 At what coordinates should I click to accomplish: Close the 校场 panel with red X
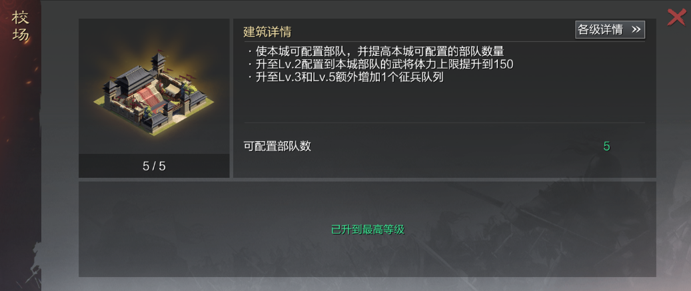point(676,17)
